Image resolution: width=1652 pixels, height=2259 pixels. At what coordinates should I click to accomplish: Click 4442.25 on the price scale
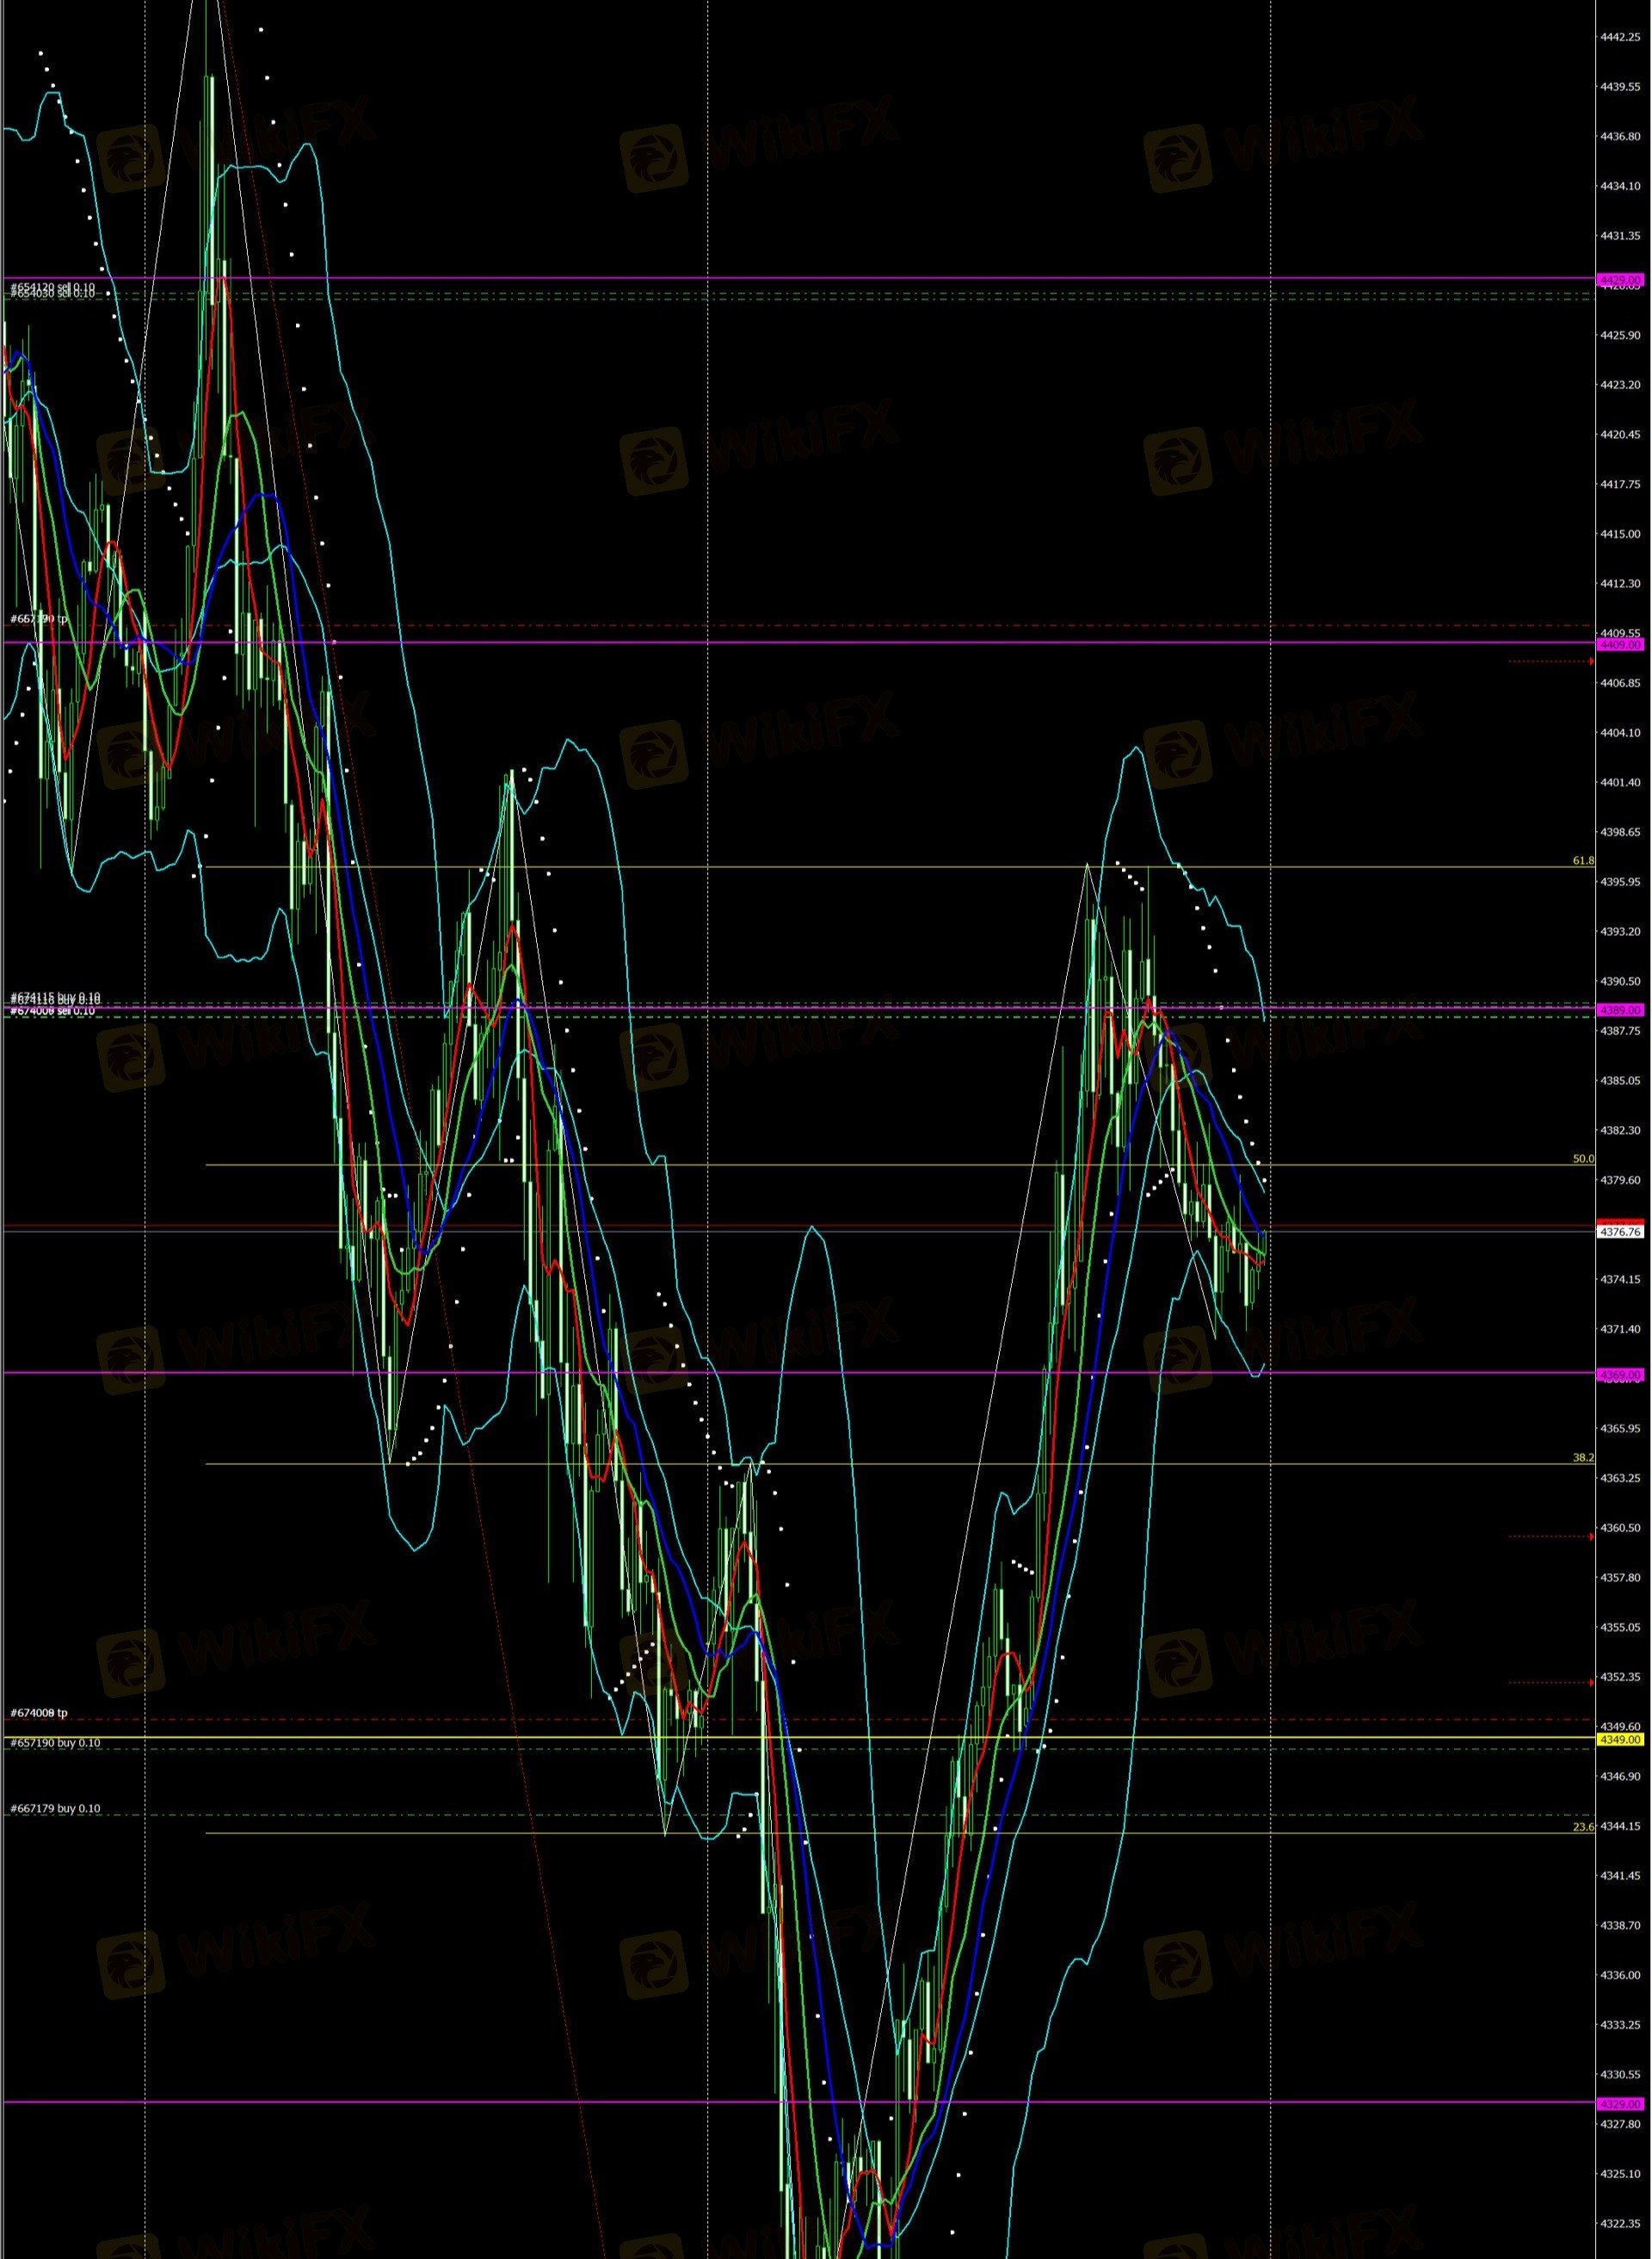click(1620, 37)
